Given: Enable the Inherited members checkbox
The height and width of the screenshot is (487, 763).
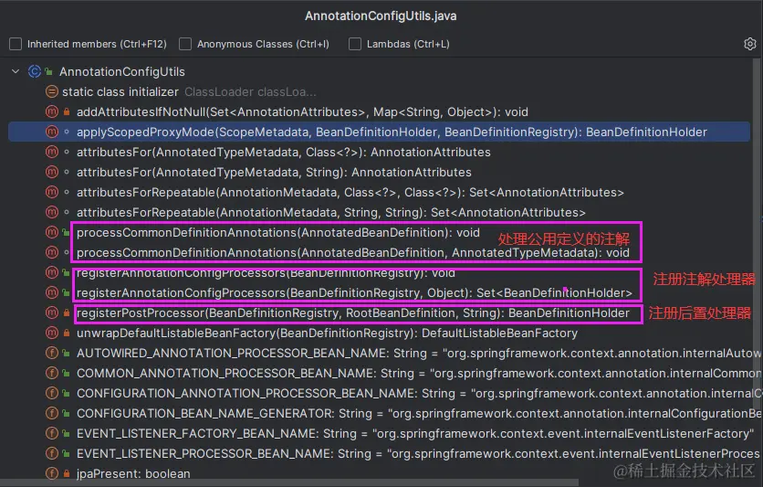Looking at the screenshot, I should click(16, 44).
